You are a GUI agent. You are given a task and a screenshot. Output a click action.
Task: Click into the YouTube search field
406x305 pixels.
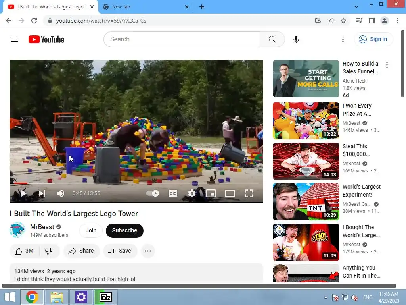pyautogui.click(x=182, y=39)
